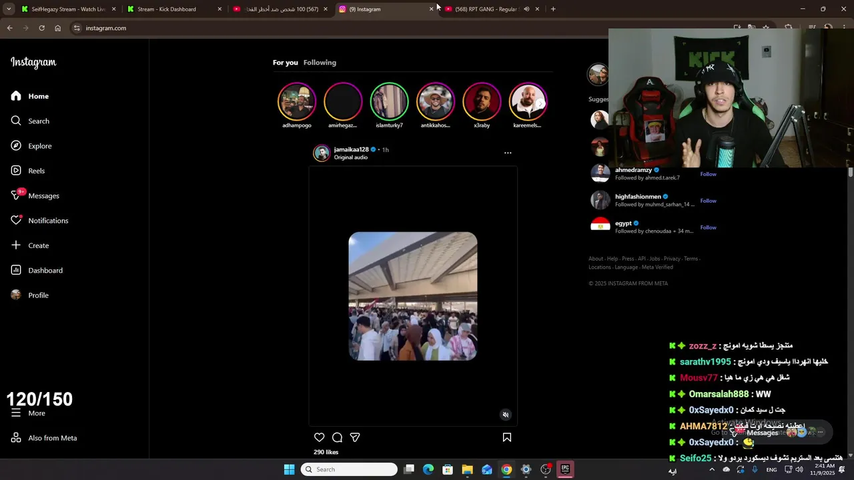Share the post using paper plane icon
The width and height of the screenshot is (854, 480).
pos(355,437)
